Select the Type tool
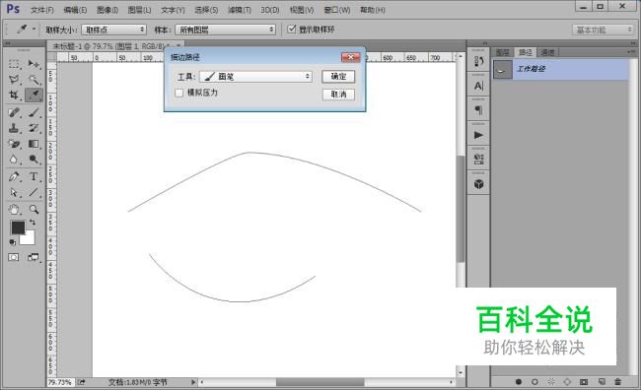This screenshot has width=641, height=390. point(34,177)
